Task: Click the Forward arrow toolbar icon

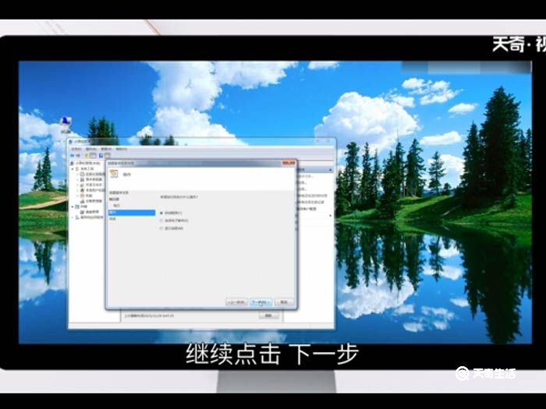Action: (x=79, y=156)
